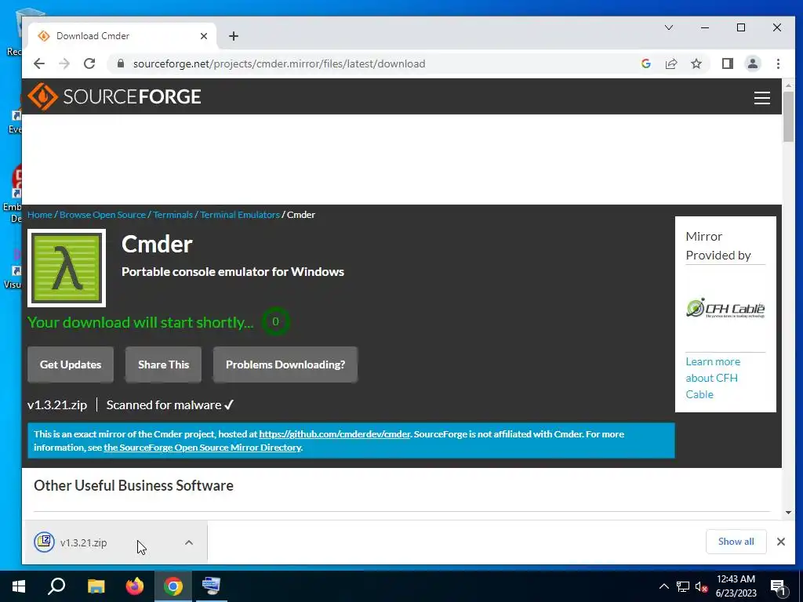Click the Get Updates button
This screenshot has width=803, height=602.
pos(71,364)
